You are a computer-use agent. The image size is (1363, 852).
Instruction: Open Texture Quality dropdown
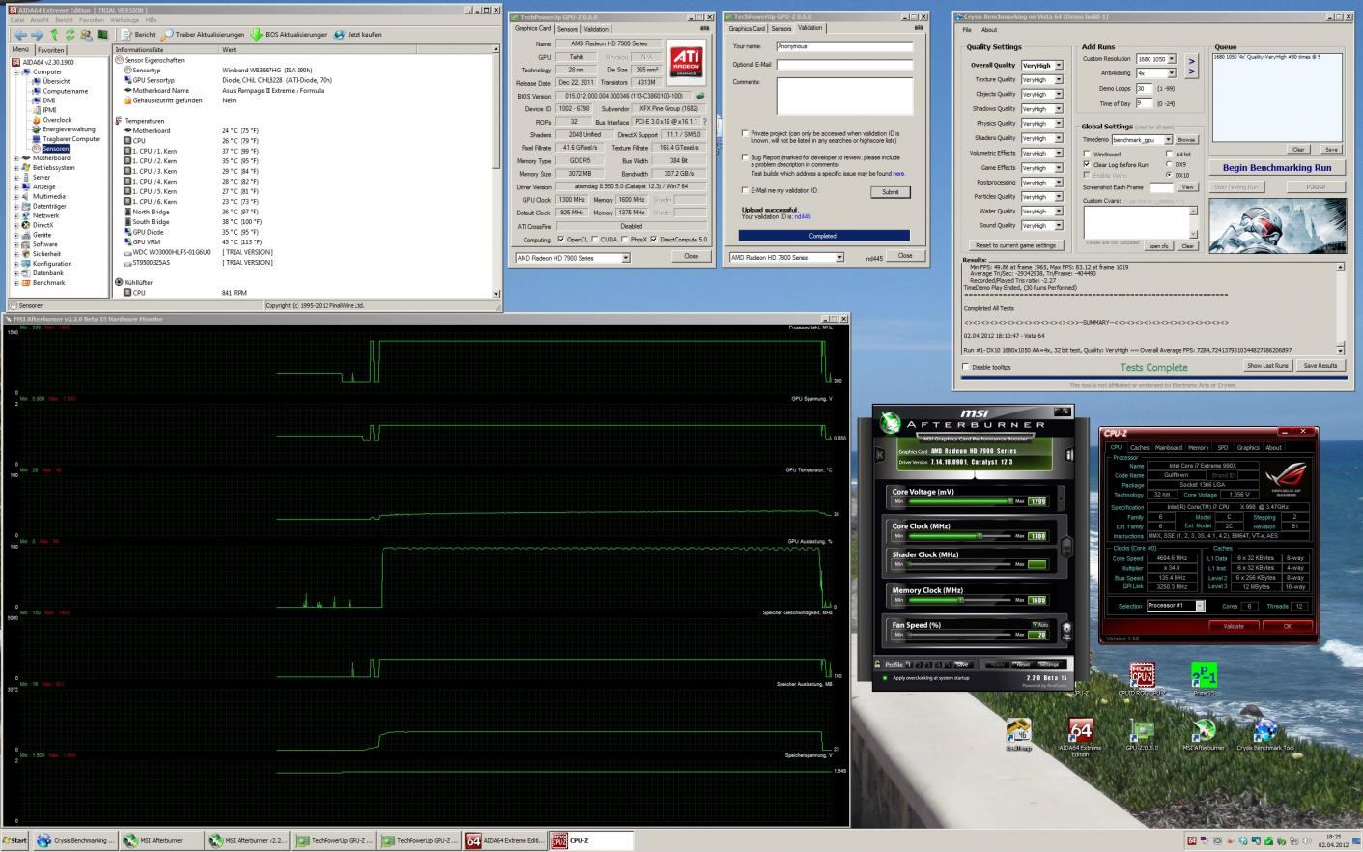(1058, 80)
